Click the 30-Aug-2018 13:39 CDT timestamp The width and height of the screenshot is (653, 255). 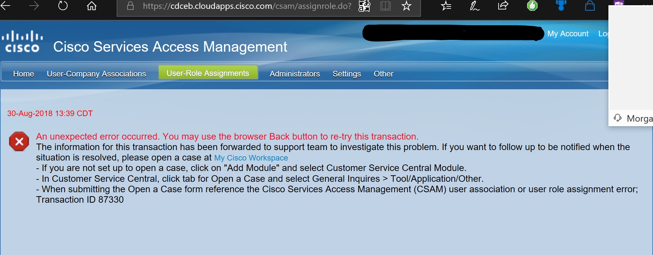[50, 113]
